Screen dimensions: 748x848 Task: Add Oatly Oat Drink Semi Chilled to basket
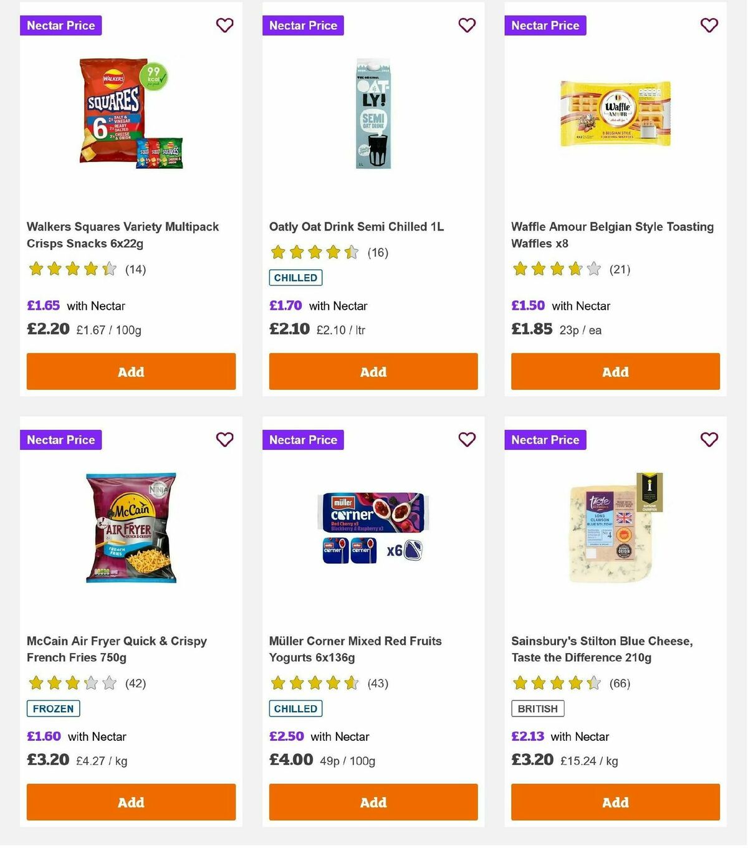[373, 371]
